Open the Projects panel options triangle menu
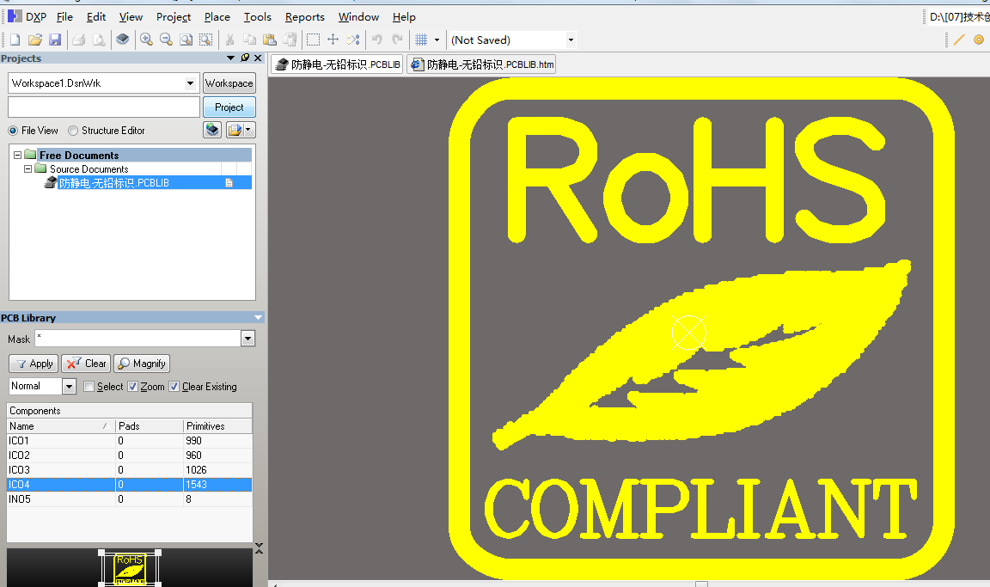The height and width of the screenshot is (587, 990). 230,58
